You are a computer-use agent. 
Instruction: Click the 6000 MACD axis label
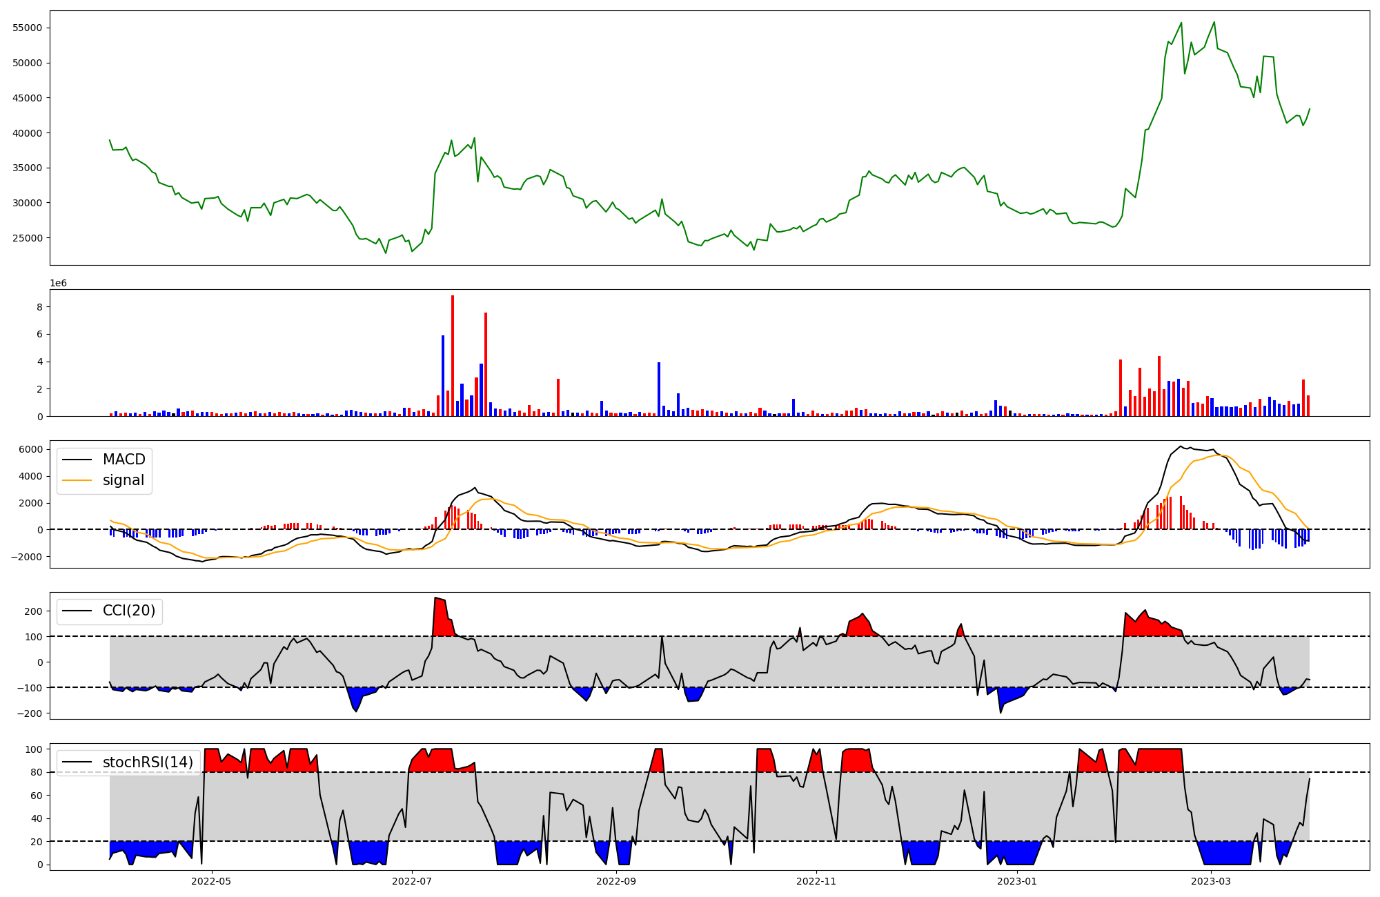coord(30,449)
